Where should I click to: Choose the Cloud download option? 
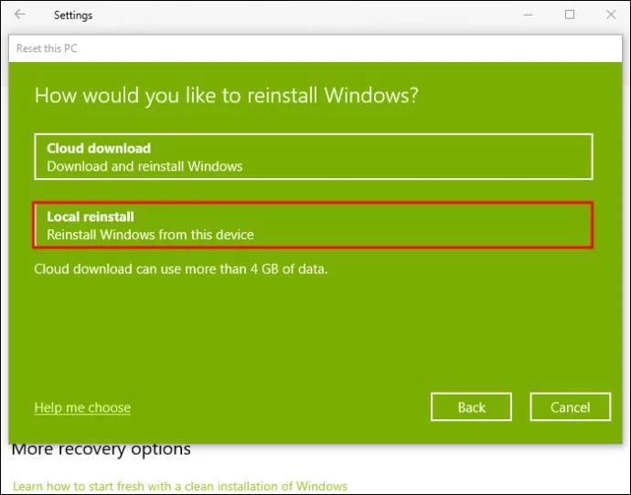314,157
